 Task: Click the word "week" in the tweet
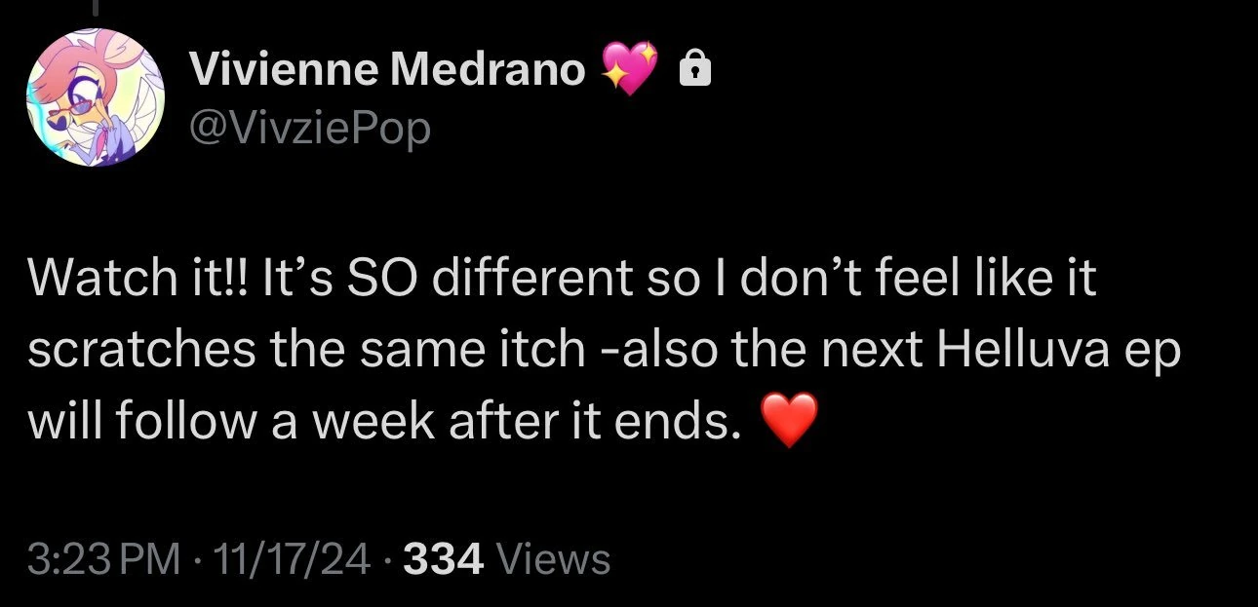pos(364,423)
